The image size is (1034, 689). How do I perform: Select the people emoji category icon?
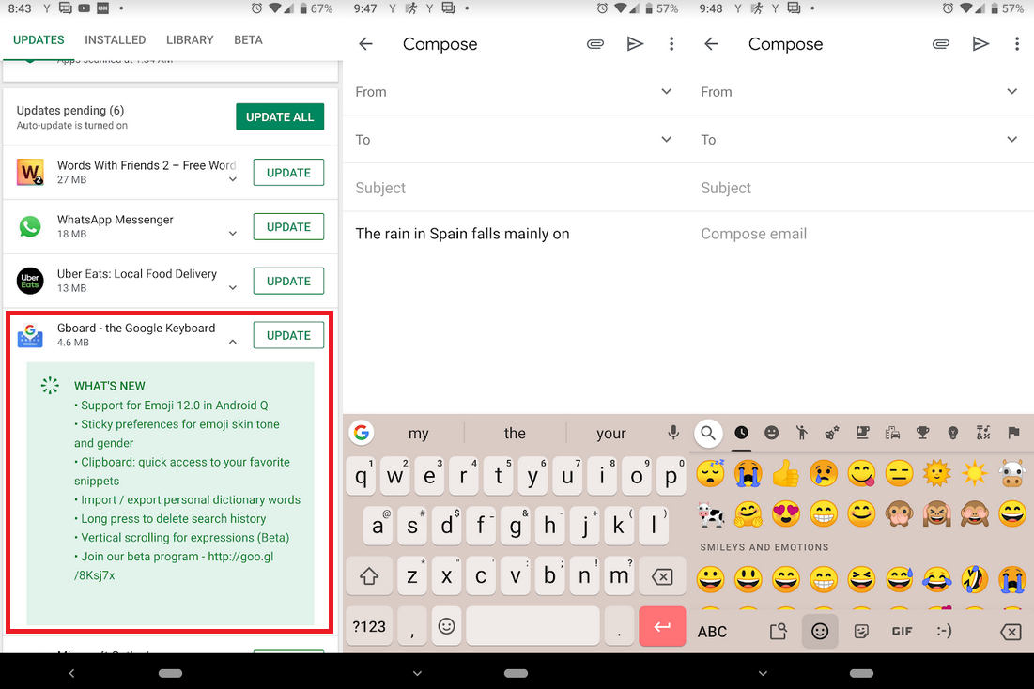pyautogui.click(x=801, y=433)
